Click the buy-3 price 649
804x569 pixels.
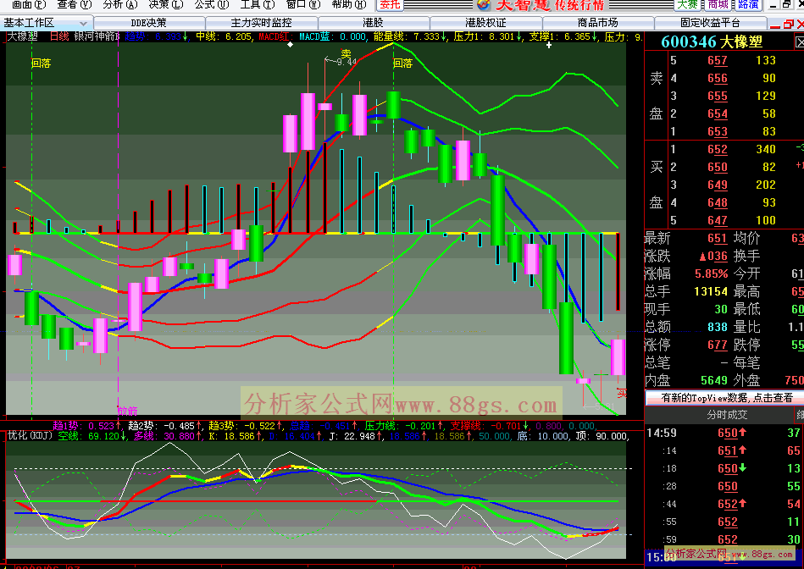pyautogui.click(x=718, y=185)
